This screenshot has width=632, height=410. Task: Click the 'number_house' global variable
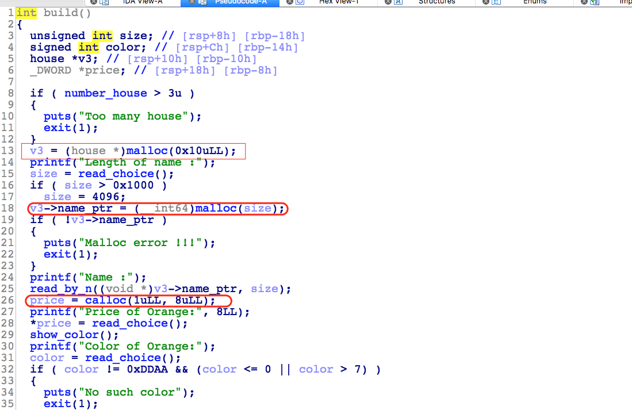click(x=106, y=94)
